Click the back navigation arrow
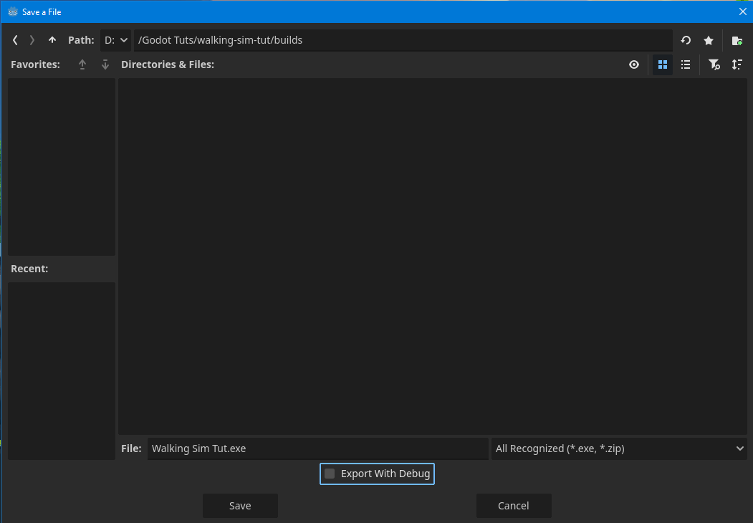753x523 pixels. [x=15, y=40]
